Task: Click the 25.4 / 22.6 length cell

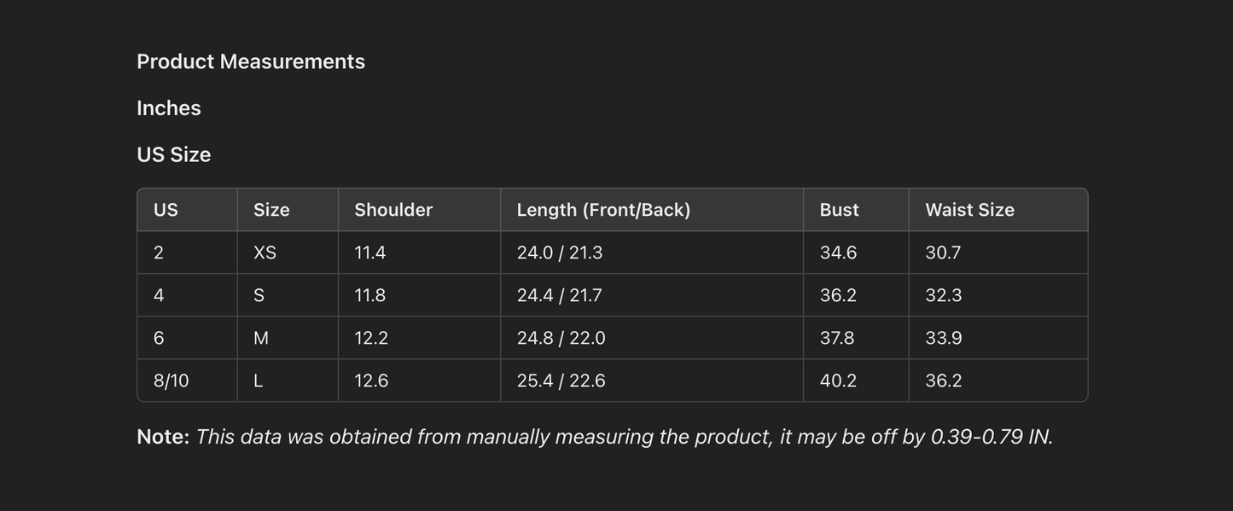Action: coord(561,380)
